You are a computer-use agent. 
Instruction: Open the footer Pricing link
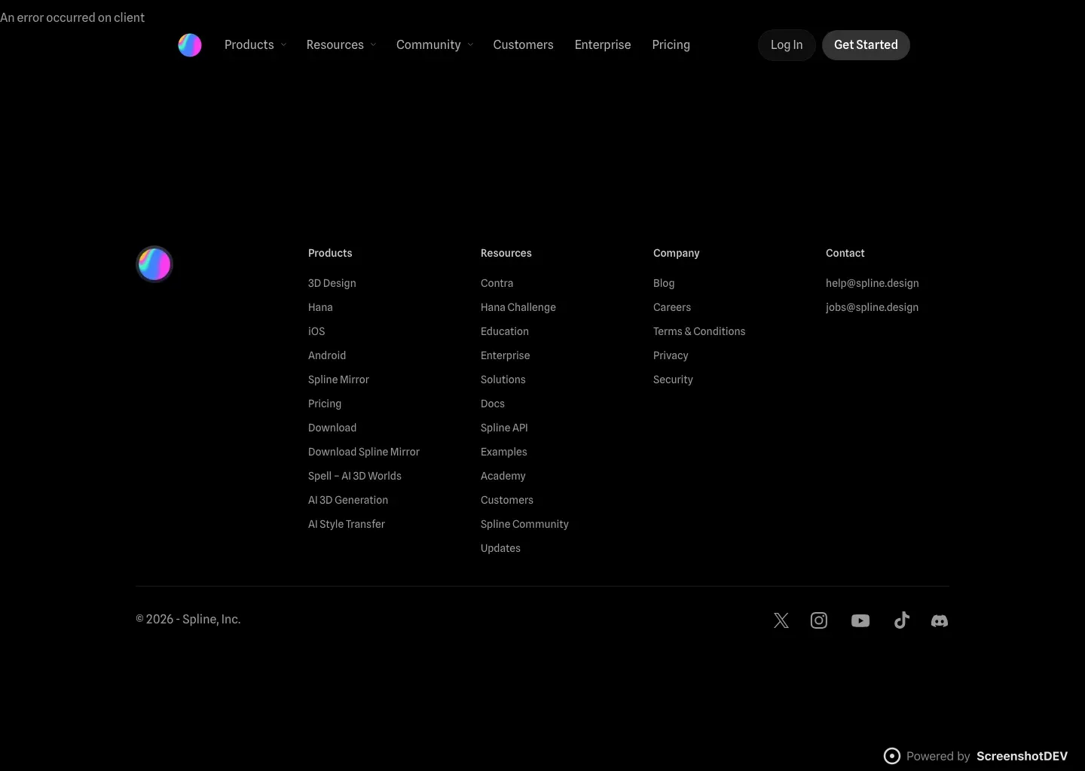[325, 404]
